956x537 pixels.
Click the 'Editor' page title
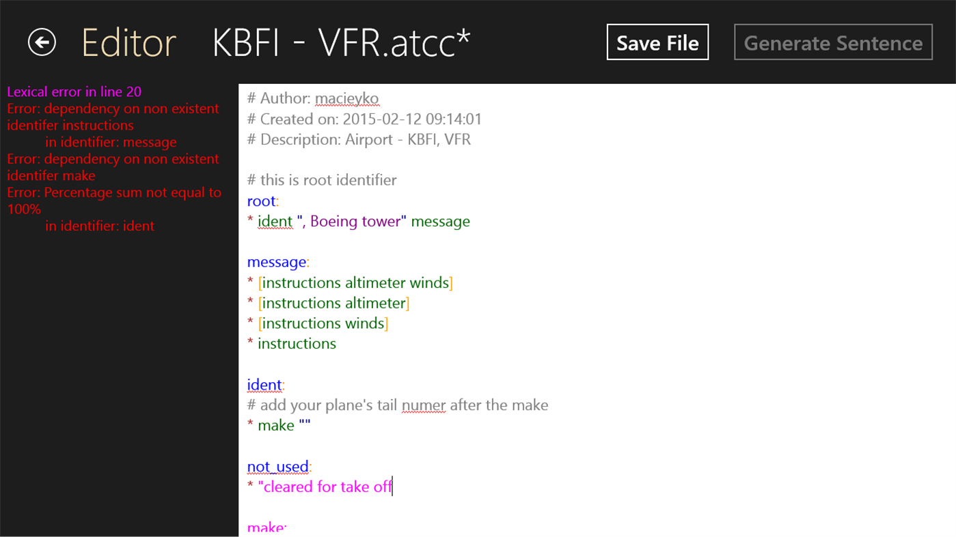click(x=128, y=43)
